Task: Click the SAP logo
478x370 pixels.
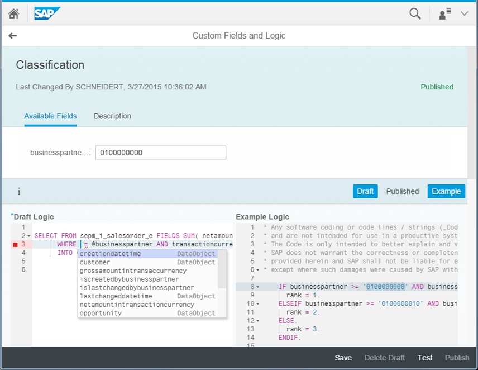Action: tap(47, 13)
